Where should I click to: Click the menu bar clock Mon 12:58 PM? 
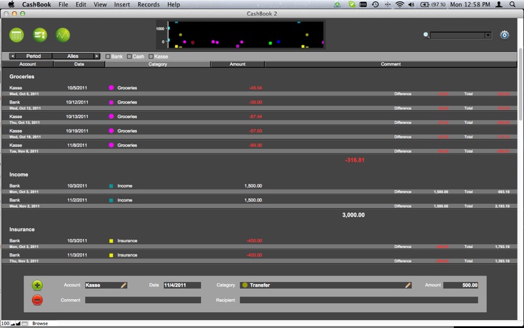[470, 5]
